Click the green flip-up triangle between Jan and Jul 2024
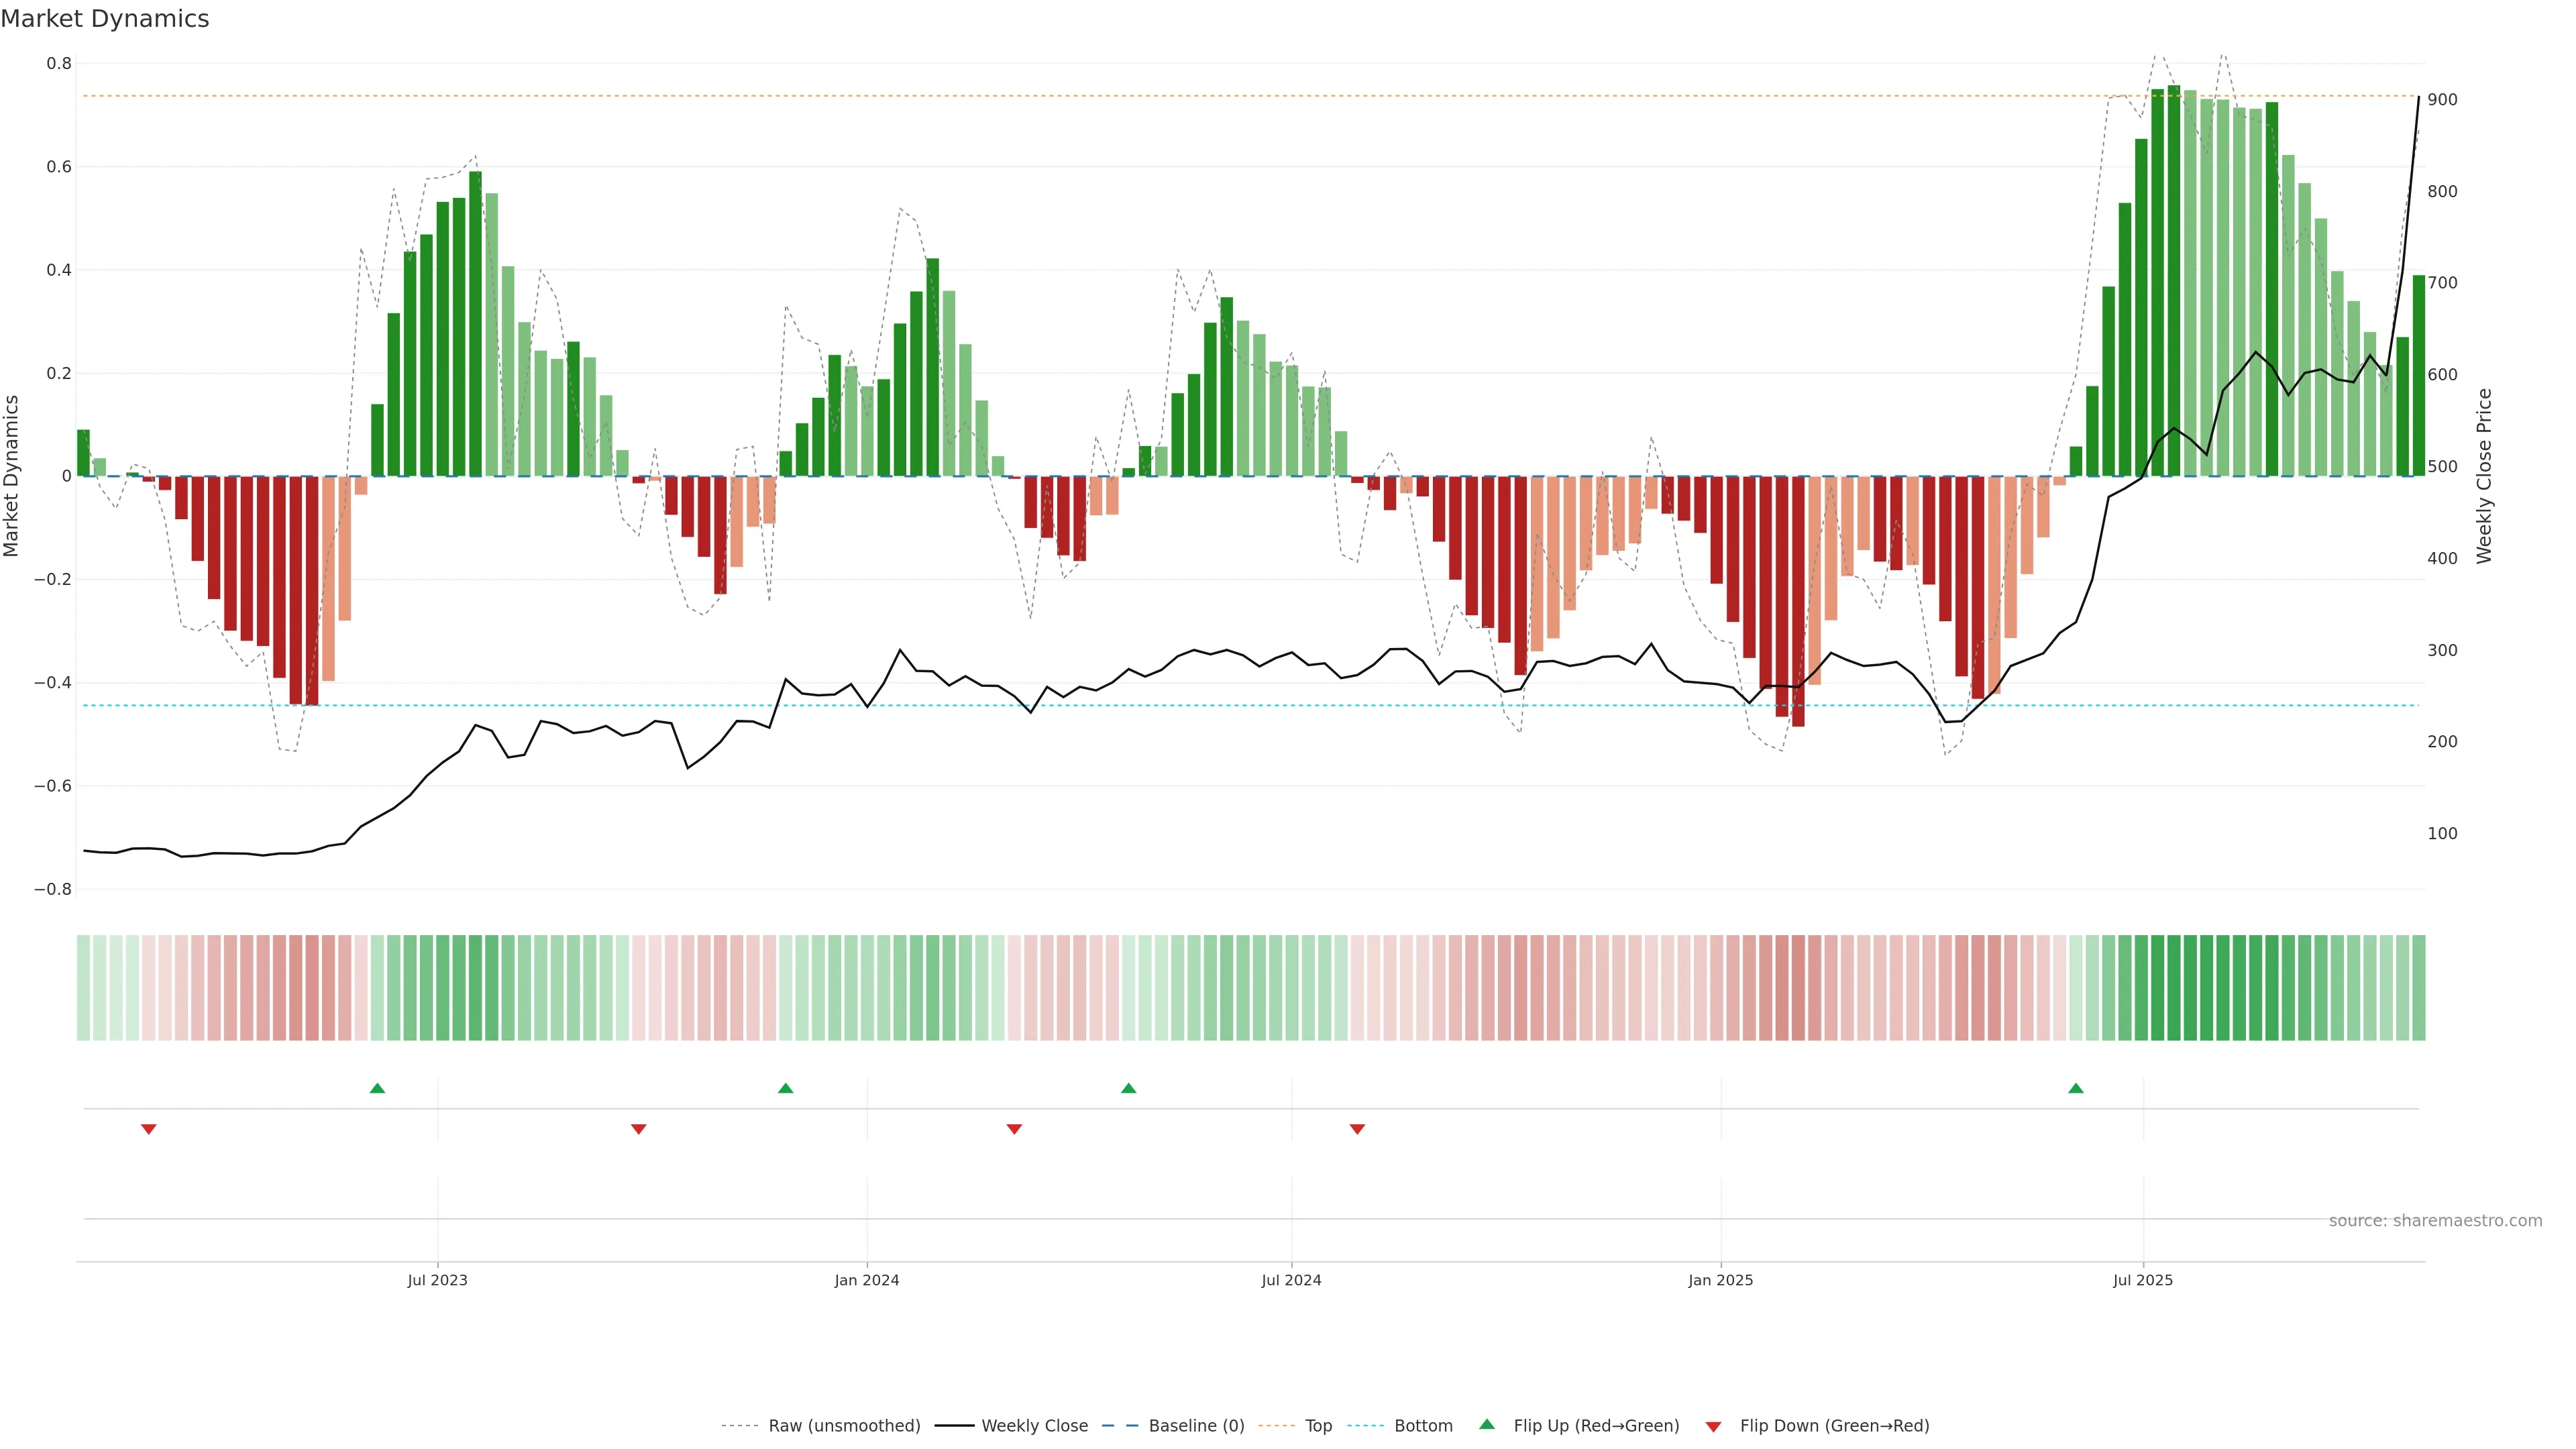 coord(1128,1088)
